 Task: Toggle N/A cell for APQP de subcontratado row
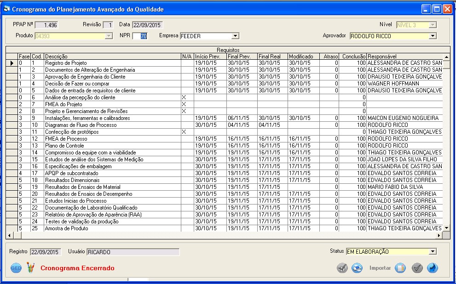[187, 173]
